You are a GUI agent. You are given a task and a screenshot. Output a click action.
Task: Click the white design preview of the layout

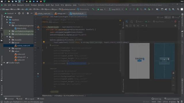(139, 61)
